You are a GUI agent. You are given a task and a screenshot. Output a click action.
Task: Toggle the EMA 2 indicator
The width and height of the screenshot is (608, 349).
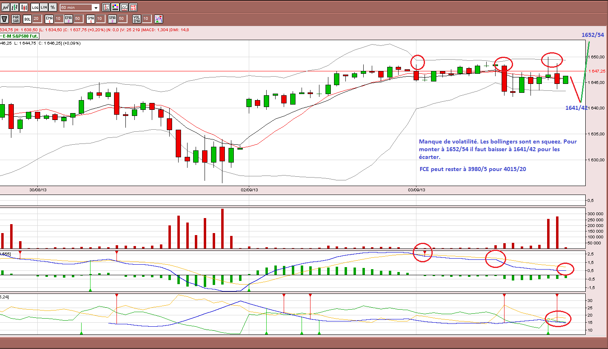68,19
